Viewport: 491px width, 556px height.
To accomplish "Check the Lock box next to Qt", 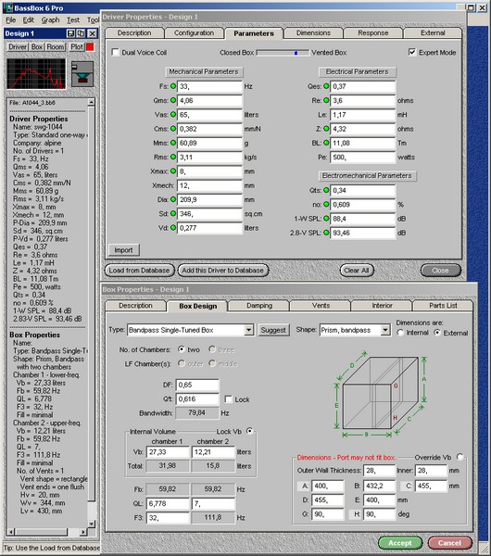I will tap(229, 399).
